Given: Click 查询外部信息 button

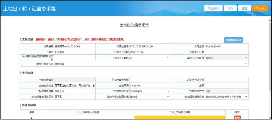Looking at the screenshot, I should click(x=233, y=40).
